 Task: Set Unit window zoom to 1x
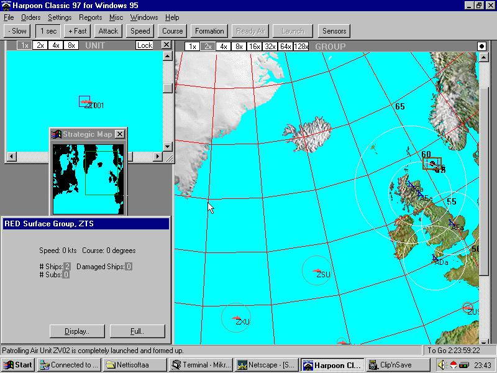click(x=24, y=45)
